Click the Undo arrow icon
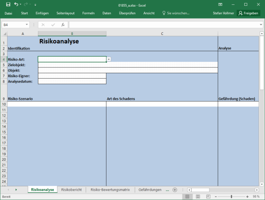 click(16, 4)
